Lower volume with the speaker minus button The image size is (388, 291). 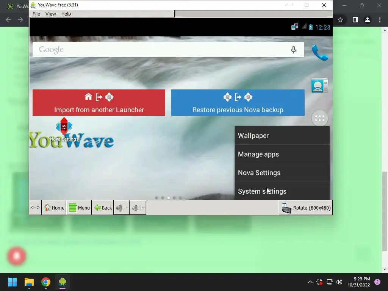(122, 208)
